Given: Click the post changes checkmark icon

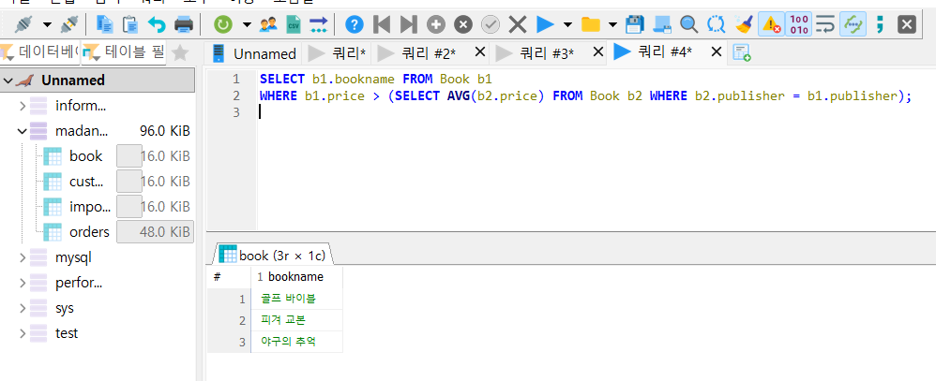Looking at the screenshot, I should click(491, 24).
